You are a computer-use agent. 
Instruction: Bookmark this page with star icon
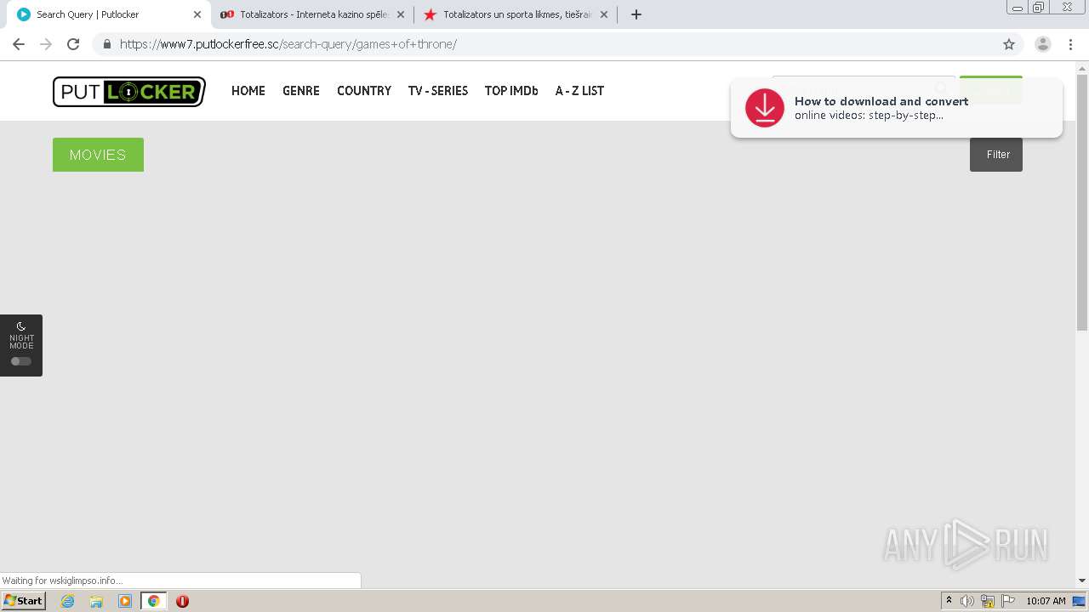tap(1009, 44)
